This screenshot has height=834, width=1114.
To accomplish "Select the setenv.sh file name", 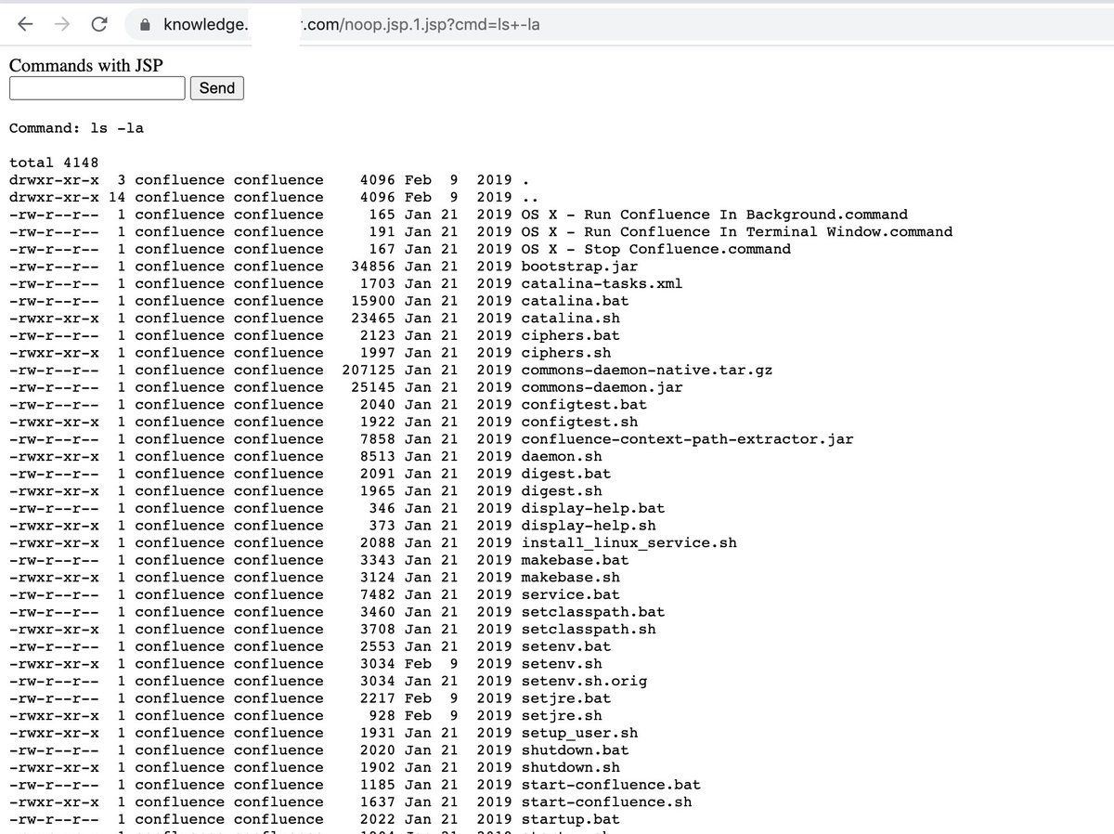I will coord(562,664).
